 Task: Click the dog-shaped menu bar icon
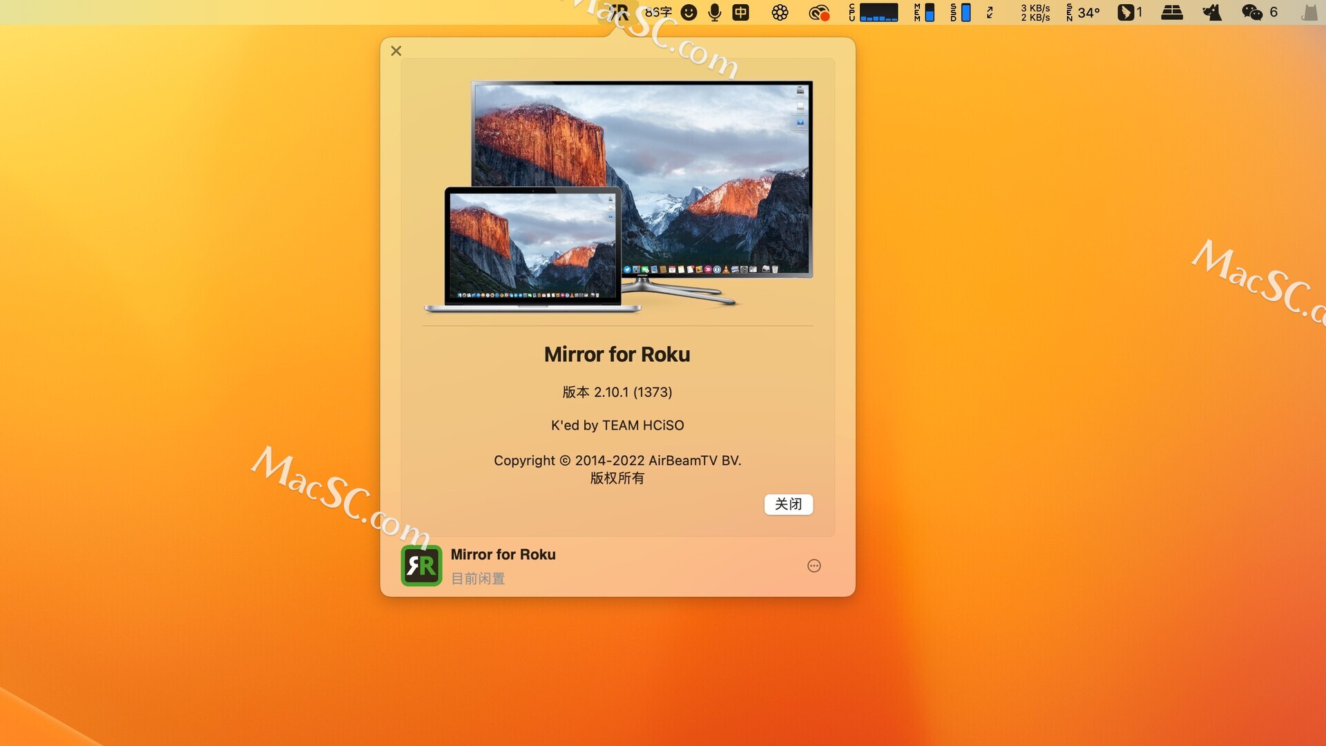click(1212, 12)
